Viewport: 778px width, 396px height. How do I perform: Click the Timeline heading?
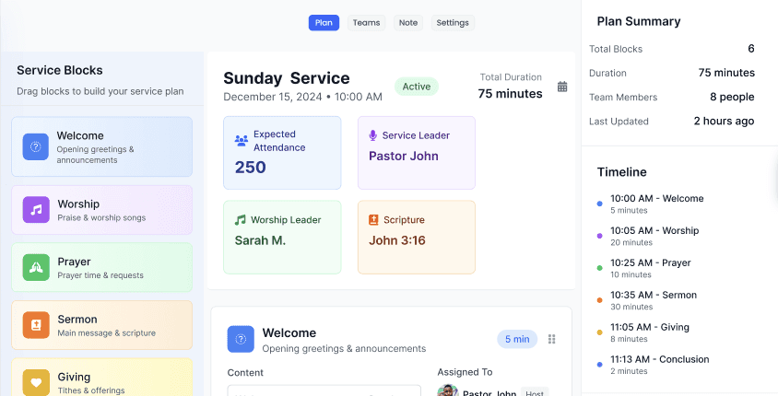point(621,172)
